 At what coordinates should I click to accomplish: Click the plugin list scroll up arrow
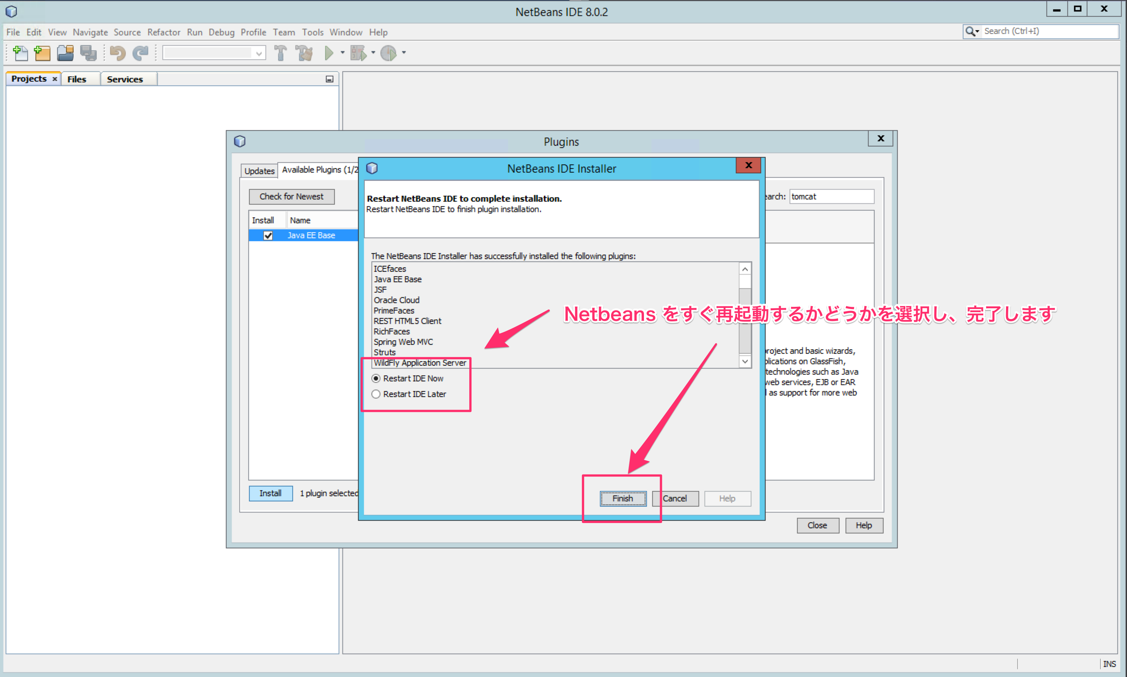pyautogui.click(x=745, y=269)
